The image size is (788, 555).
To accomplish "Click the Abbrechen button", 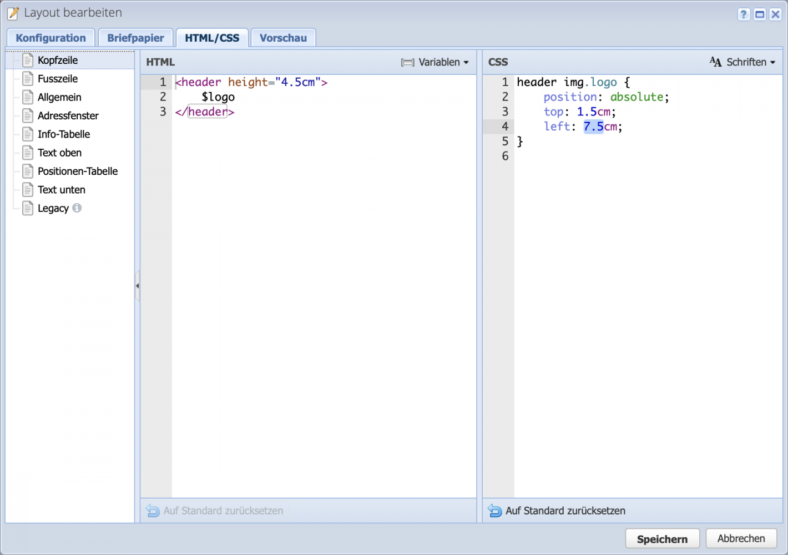I will (741, 538).
